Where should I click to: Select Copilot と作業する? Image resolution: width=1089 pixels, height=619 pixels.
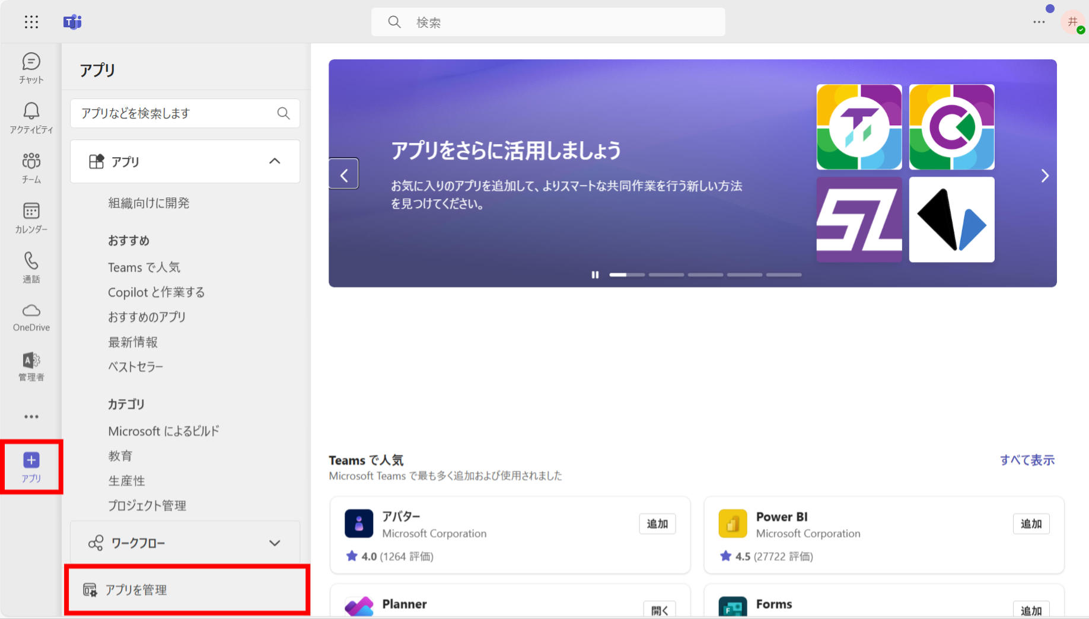157,292
